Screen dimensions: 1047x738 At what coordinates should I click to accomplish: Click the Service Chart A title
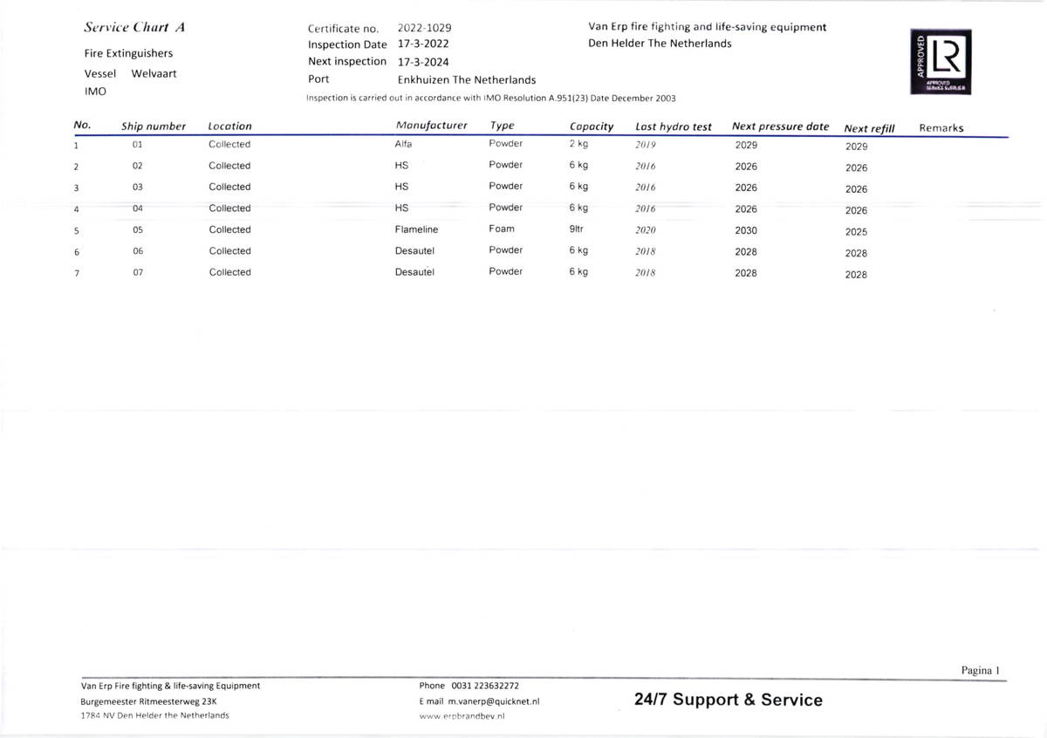pyautogui.click(x=133, y=27)
